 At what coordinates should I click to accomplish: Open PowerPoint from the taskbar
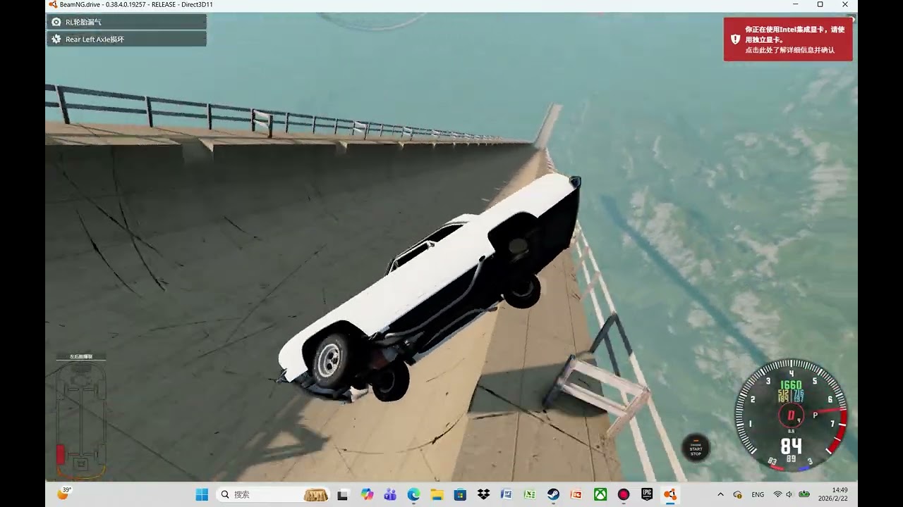tap(576, 494)
